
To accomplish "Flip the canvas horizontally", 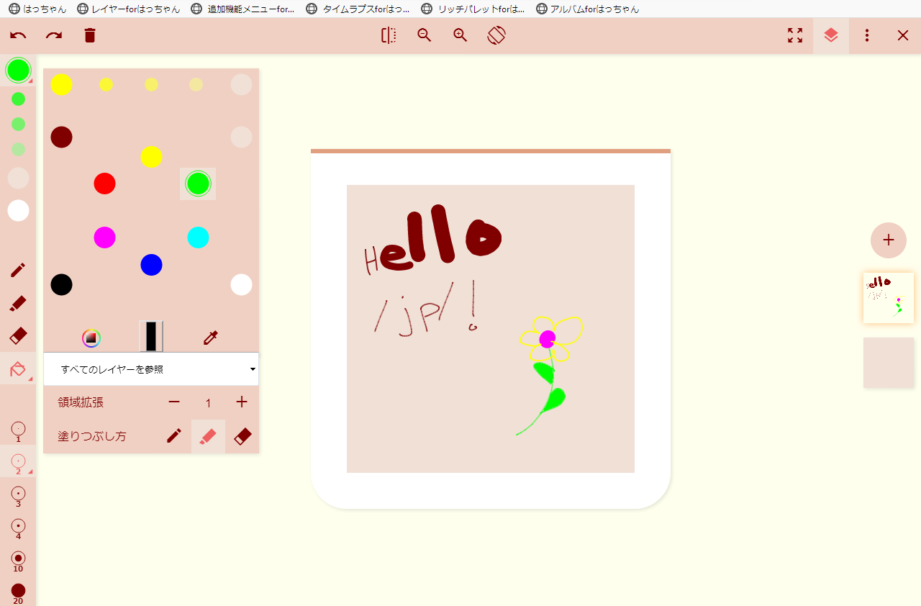I will click(x=389, y=35).
